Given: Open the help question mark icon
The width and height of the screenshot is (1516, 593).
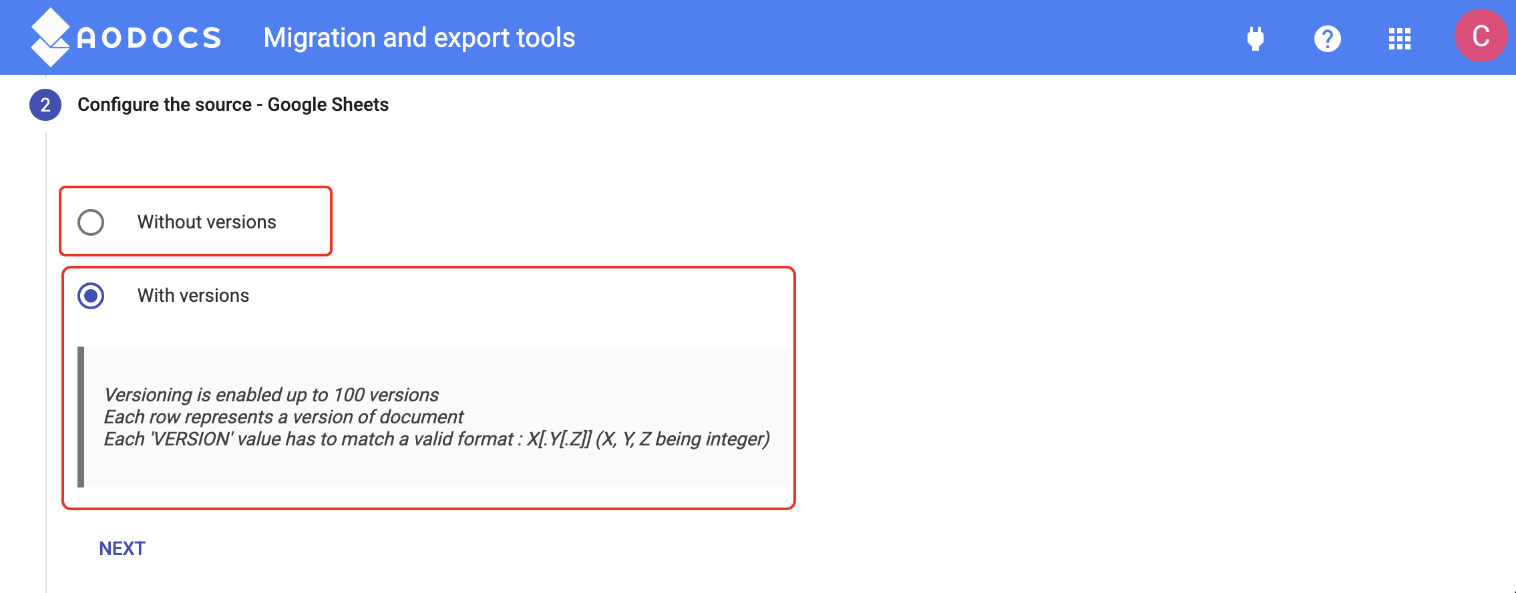Looking at the screenshot, I should coord(1328,38).
